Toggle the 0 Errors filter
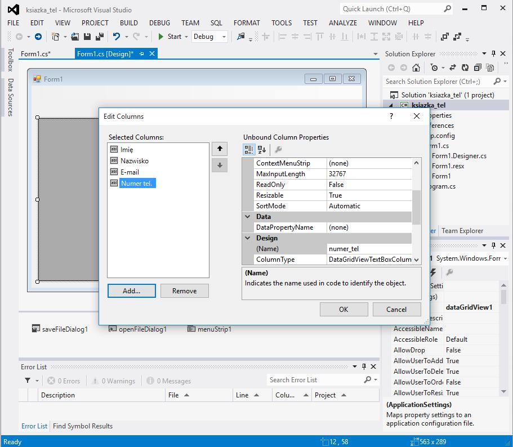Screen dimensions: 513x447 tap(64, 381)
